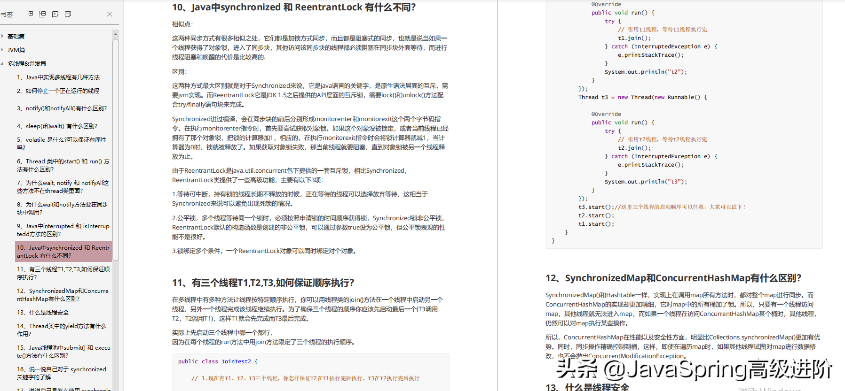Close the 书签 bookmarks panel
This screenshot has height=391, width=845.
tap(110, 14)
